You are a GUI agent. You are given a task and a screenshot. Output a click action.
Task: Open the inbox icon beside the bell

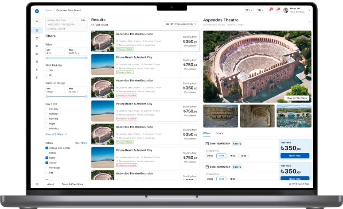(x=277, y=10)
